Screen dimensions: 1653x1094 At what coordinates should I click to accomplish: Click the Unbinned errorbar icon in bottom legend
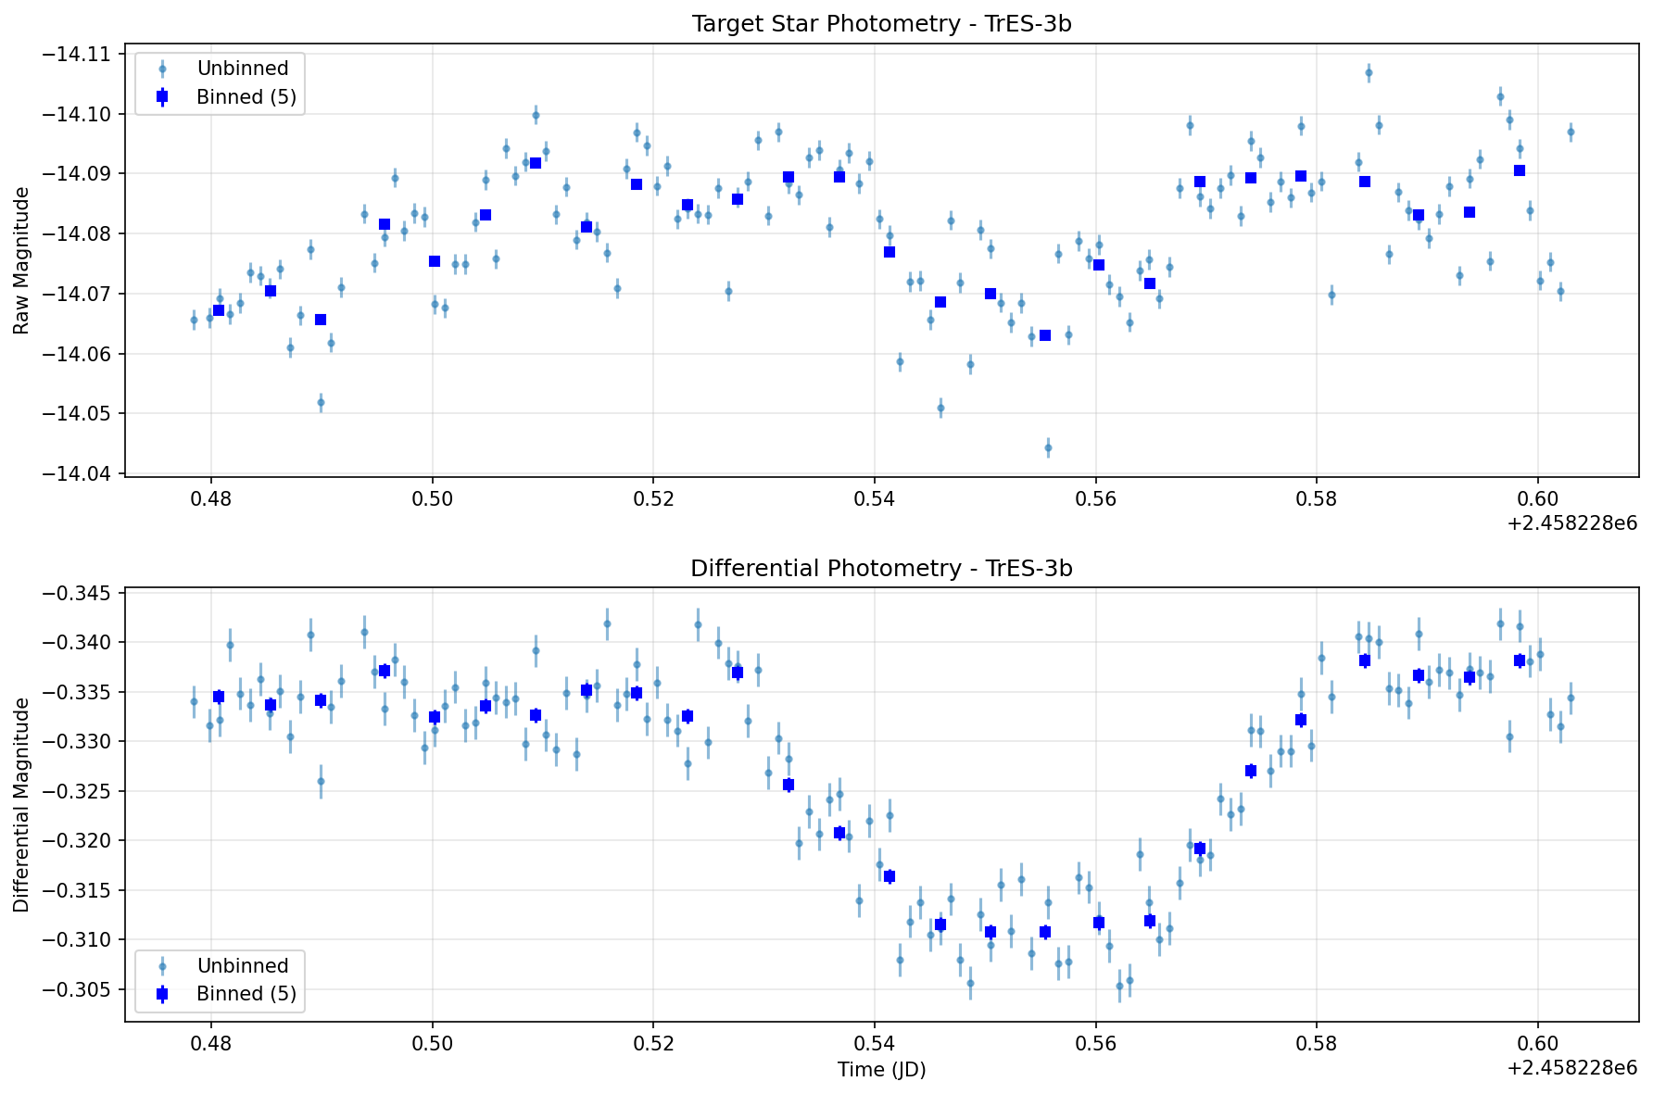(163, 965)
